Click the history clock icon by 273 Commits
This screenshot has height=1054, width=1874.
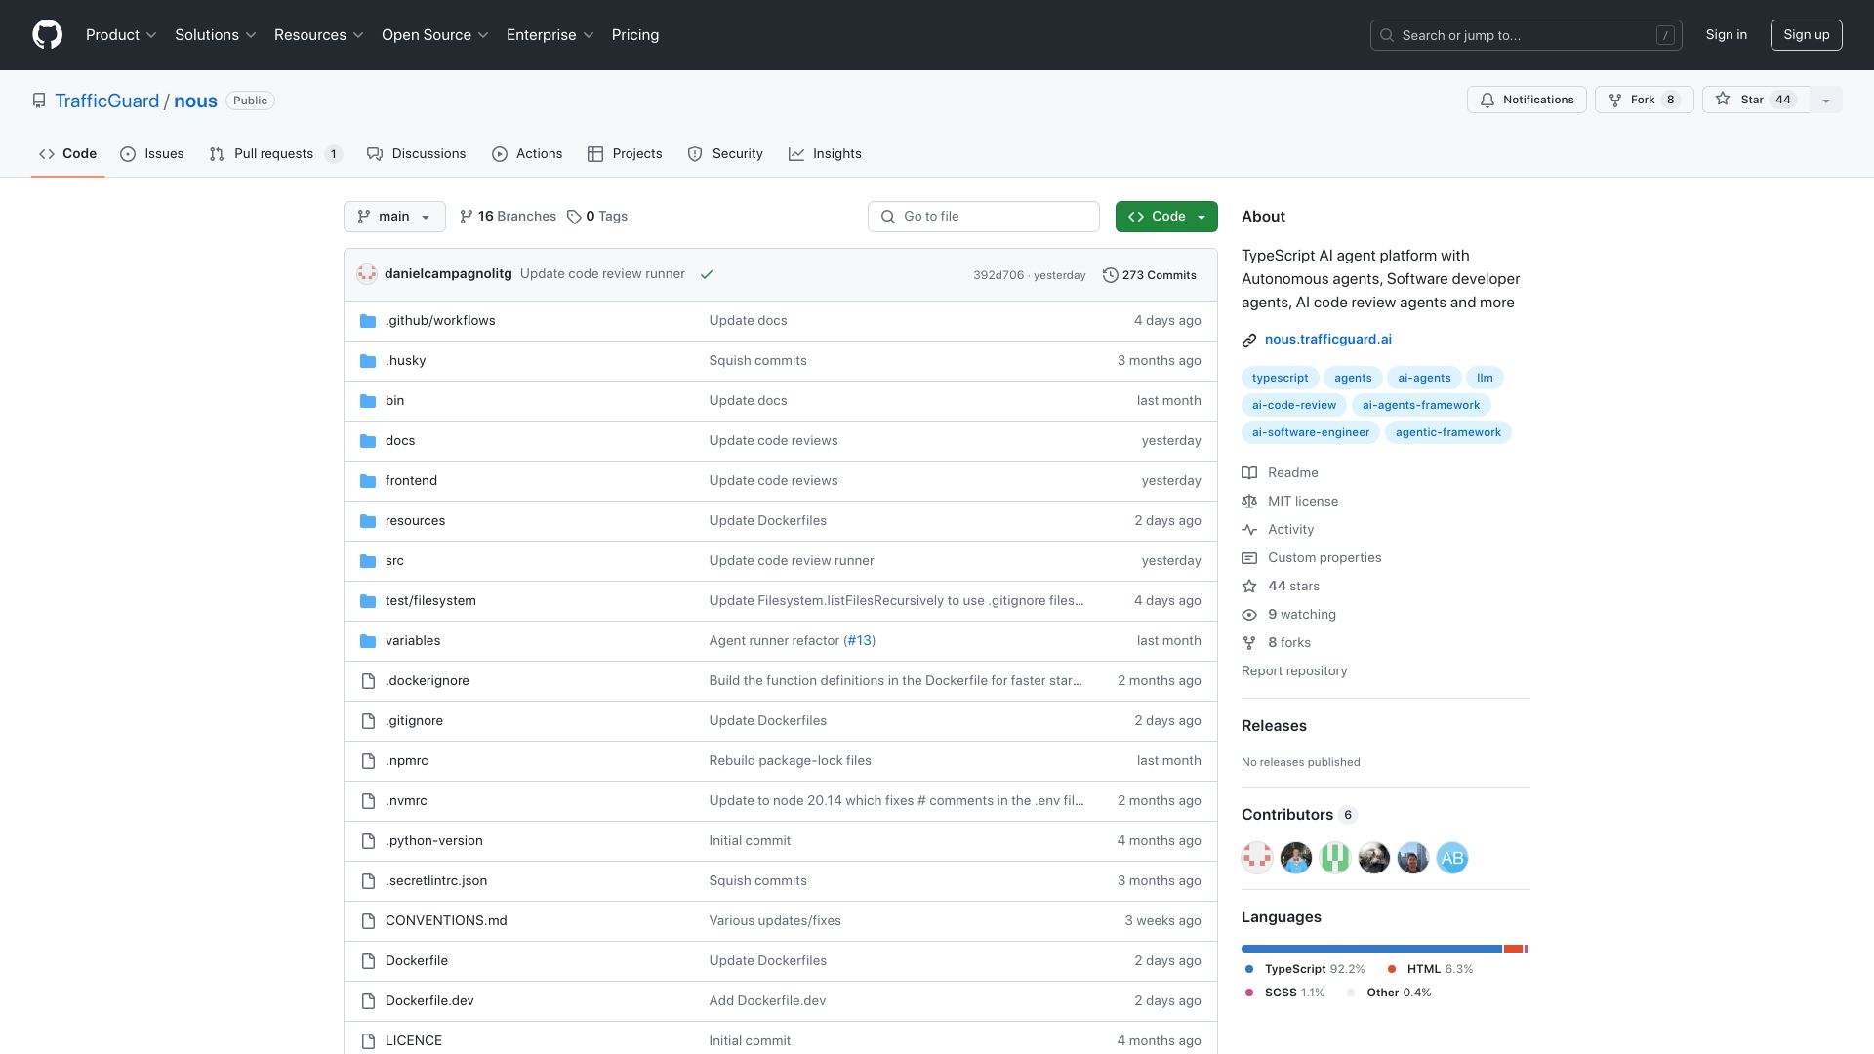pos(1110,275)
